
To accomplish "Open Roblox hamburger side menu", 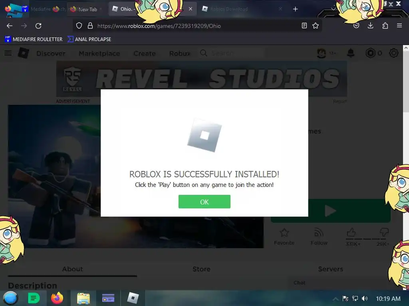I will click(8, 53).
